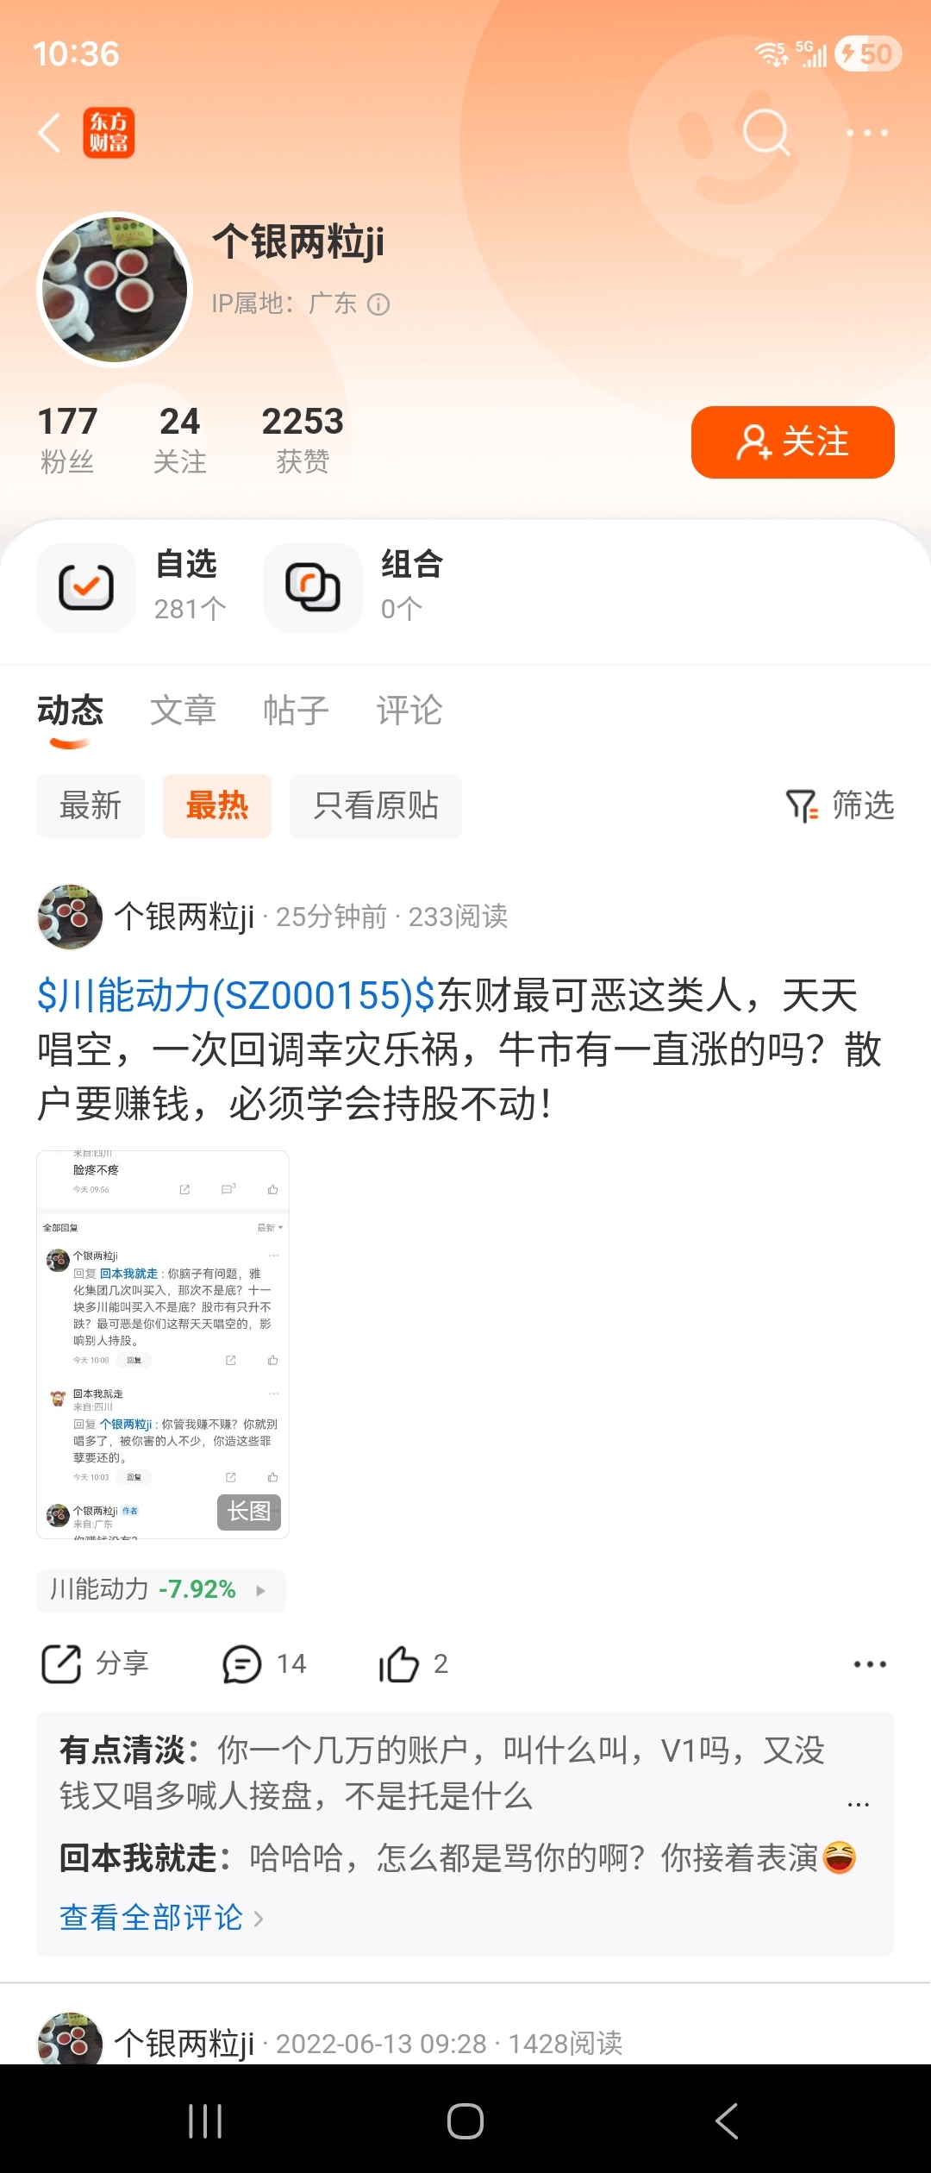The image size is (931, 2173).
Task: Tap the back arrow at top left
Action: 50,133
